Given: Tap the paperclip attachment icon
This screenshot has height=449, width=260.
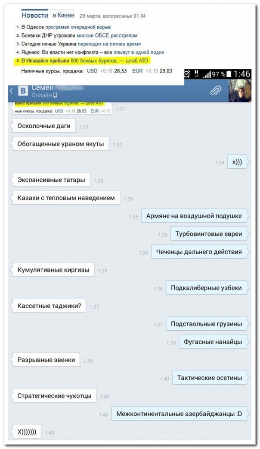Looking at the screenshot, I should (216, 91).
